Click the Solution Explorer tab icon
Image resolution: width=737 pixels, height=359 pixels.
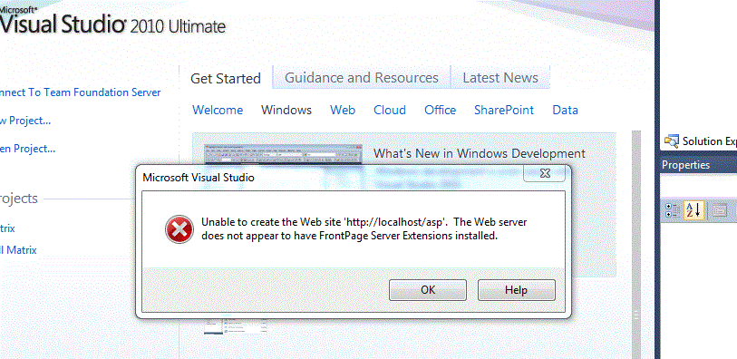[x=671, y=141]
